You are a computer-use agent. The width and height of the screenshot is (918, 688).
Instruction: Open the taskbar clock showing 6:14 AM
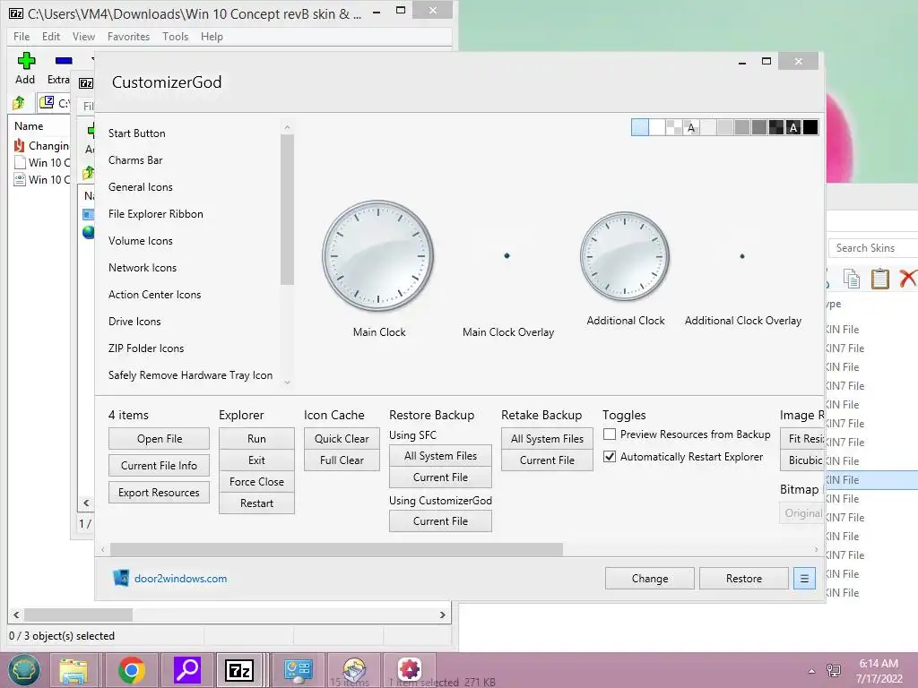pos(879,671)
